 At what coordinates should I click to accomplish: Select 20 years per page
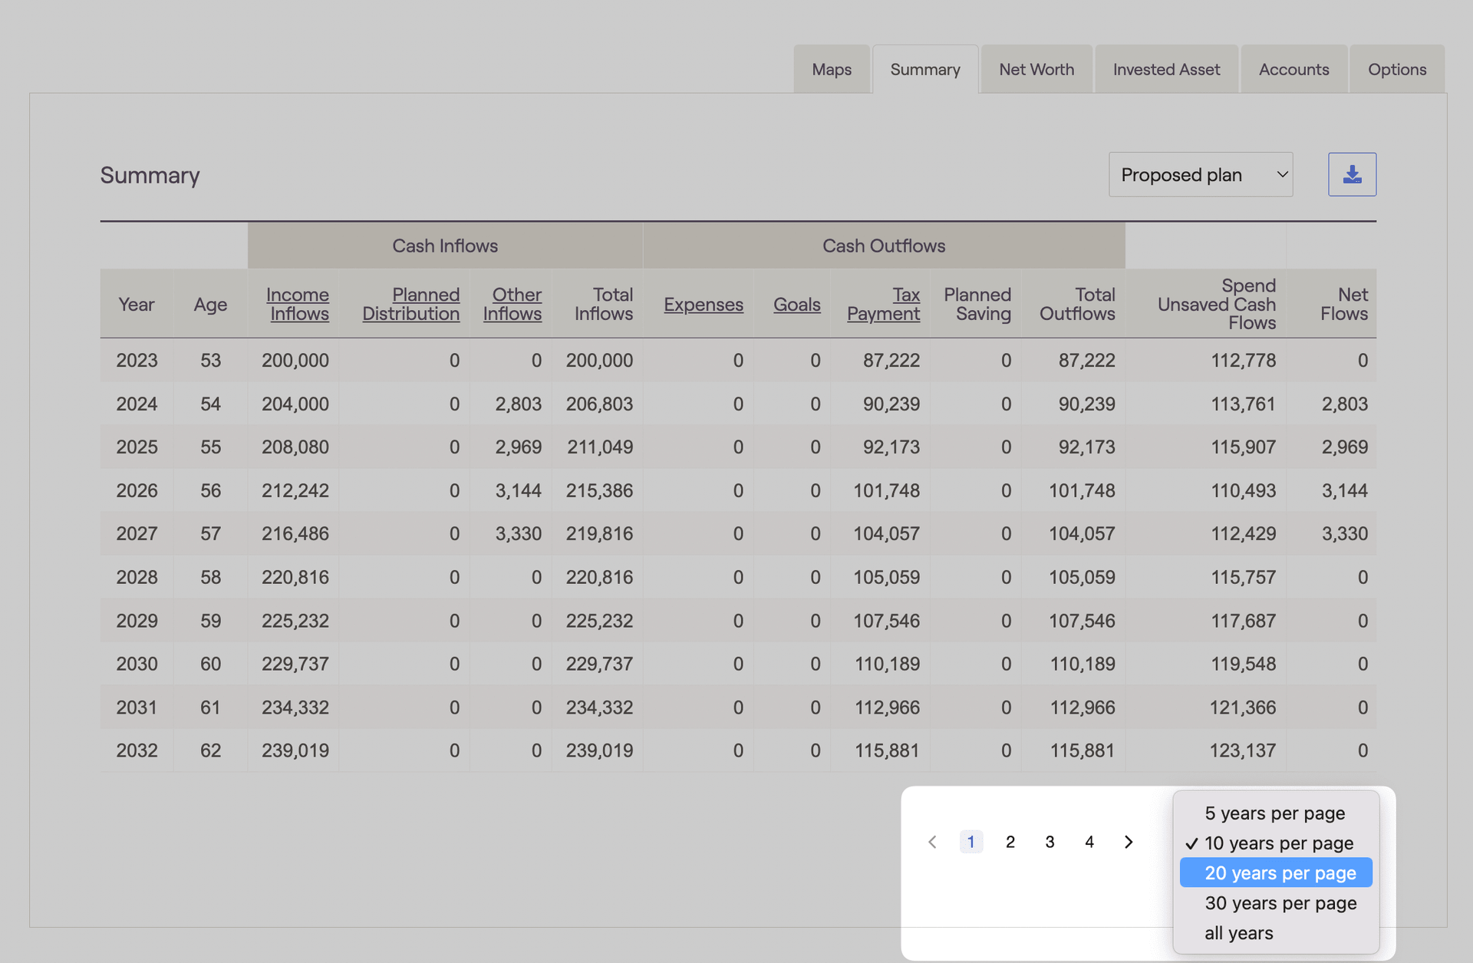point(1276,872)
